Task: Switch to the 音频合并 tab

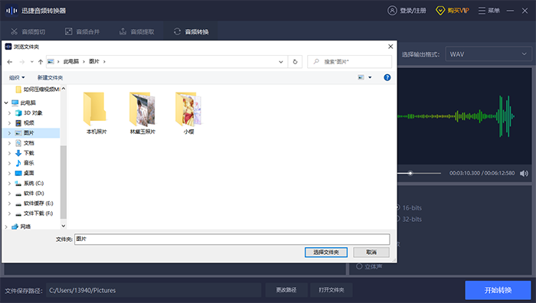Action: (83, 32)
